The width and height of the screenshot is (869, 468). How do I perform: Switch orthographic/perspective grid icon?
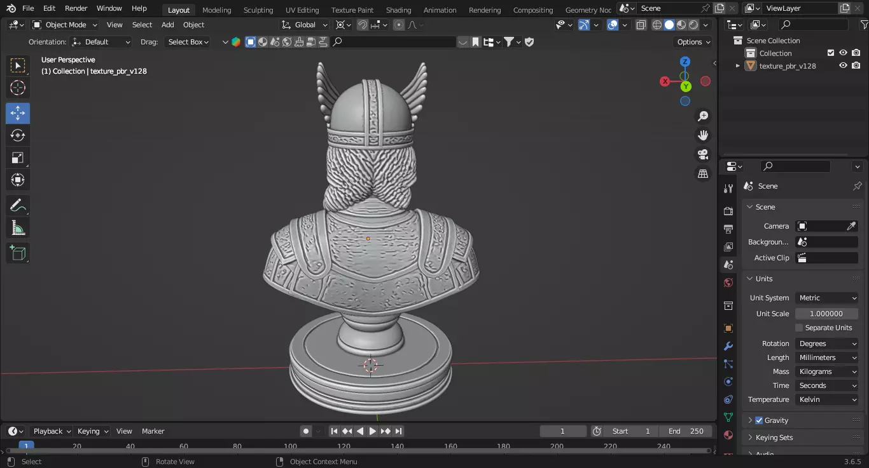[x=703, y=173]
